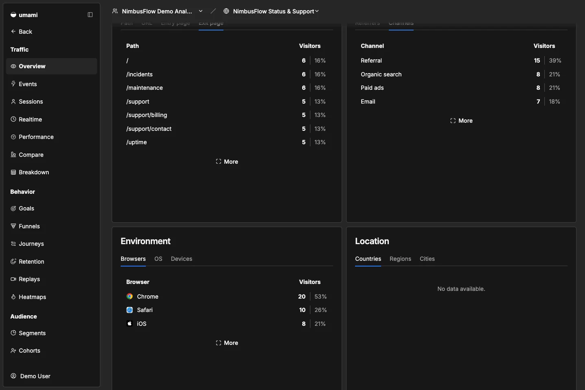Open the Sessions page link
The image size is (585, 390).
[x=52, y=102]
